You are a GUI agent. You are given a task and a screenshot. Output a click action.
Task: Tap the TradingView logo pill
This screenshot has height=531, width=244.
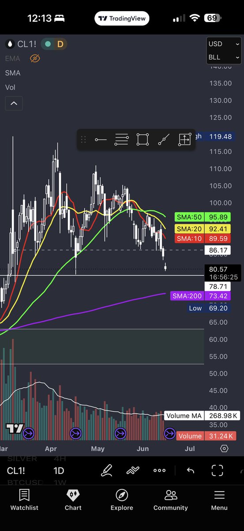pyautogui.click(x=122, y=19)
